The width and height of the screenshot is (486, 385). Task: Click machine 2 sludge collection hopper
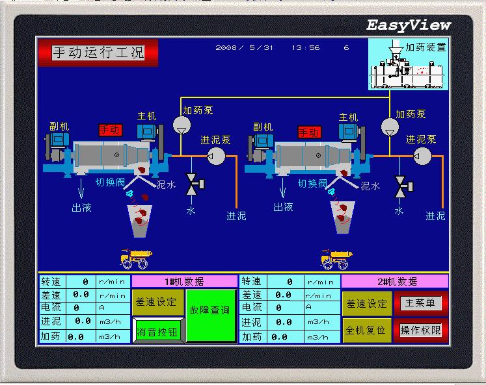click(x=342, y=217)
